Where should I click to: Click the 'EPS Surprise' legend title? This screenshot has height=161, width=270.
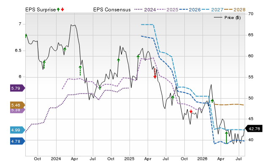[40, 10]
